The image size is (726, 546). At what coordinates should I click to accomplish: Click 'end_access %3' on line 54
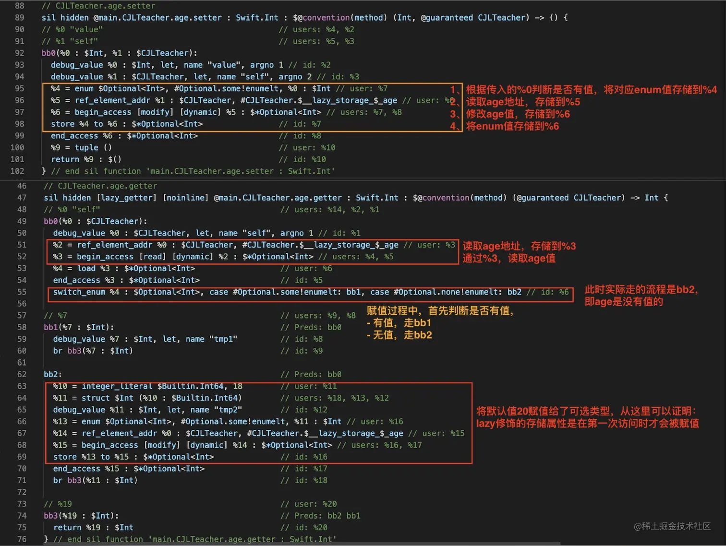pos(84,280)
